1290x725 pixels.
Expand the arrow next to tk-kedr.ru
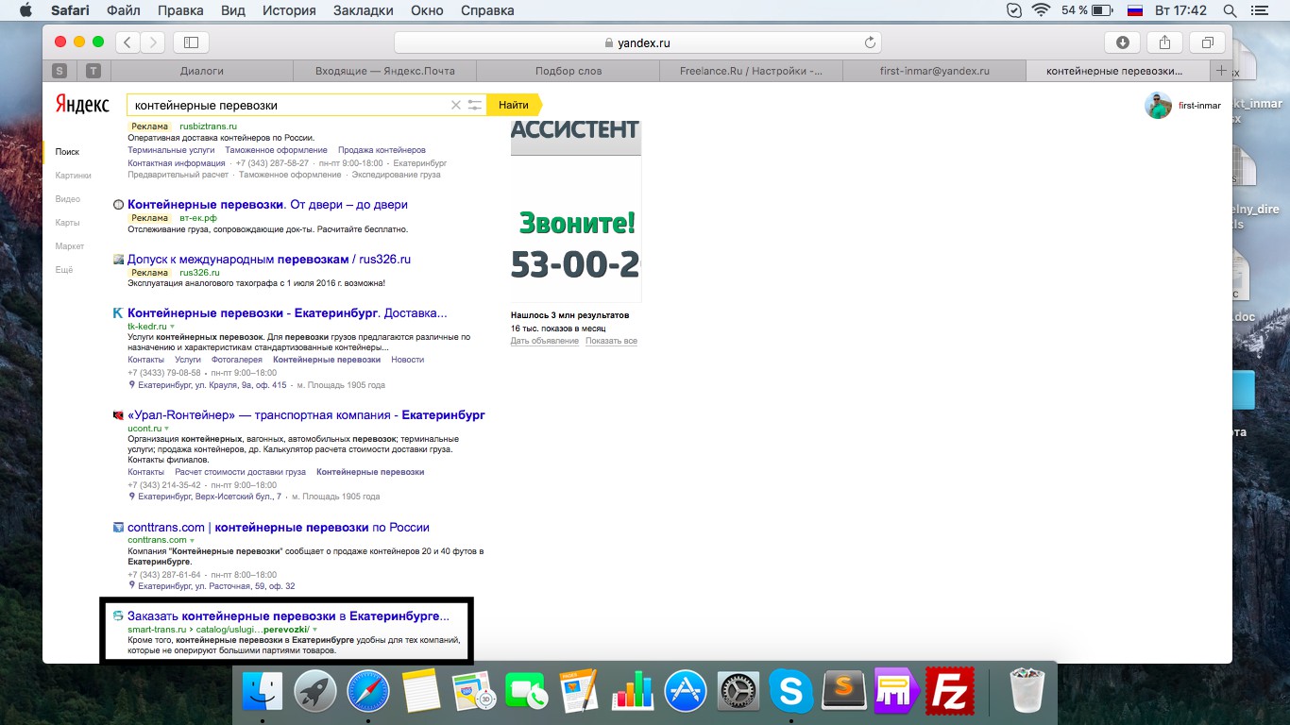pyautogui.click(x=172, y=327)
